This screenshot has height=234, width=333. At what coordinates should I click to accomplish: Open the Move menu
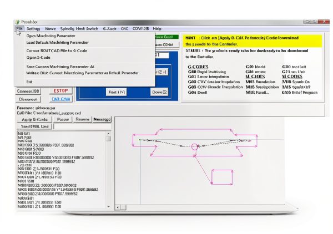(51, 29)
